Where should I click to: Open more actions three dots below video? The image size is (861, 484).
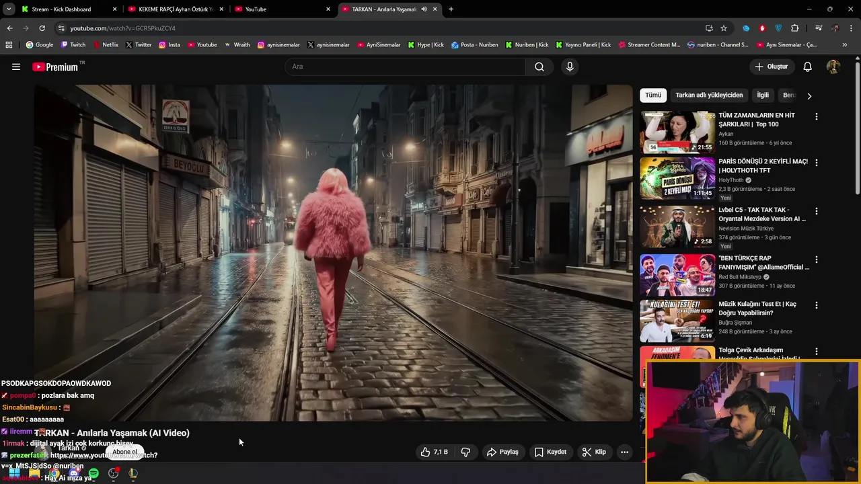click(624, 452)
